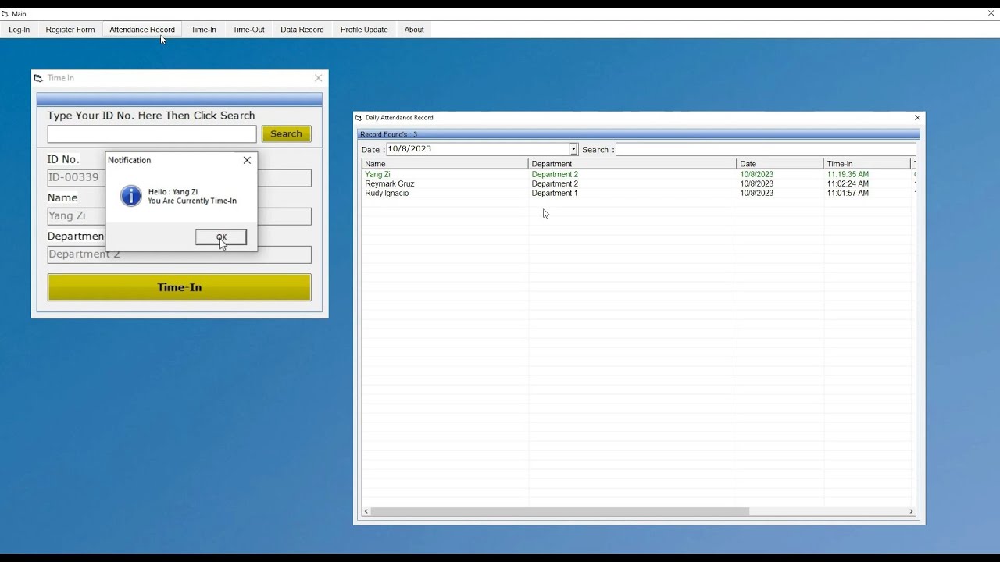Click the 11:19:35 AM time cell
The width and height of the screenshot is (1000, 562).
(x=848, y=175)
